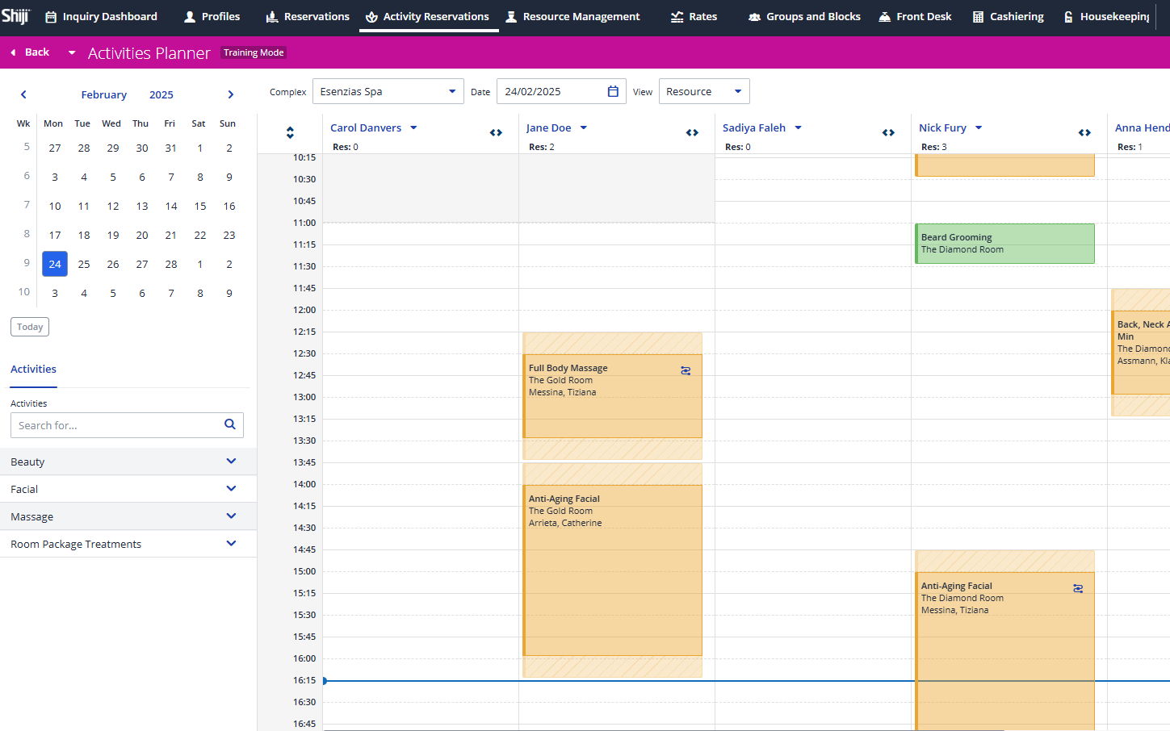
Task: Click the vertical time-scale expand arrows
Action: (x=290, y=132)
